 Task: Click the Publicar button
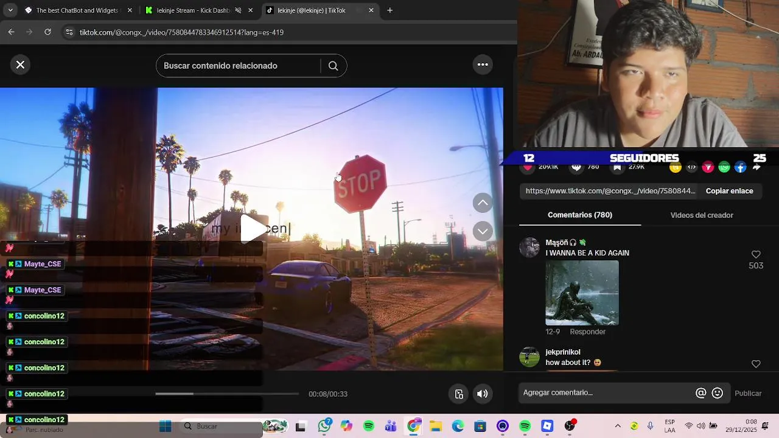(x=748, y=394)
